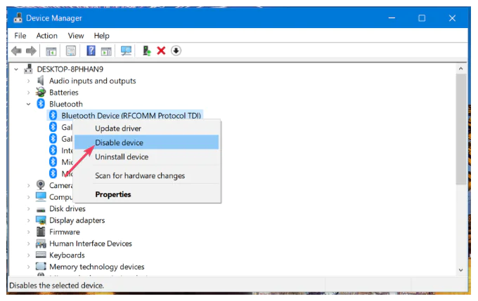478x301 pixels.
Task: Click the Disable device down-arrow icon
Action: 176,51
